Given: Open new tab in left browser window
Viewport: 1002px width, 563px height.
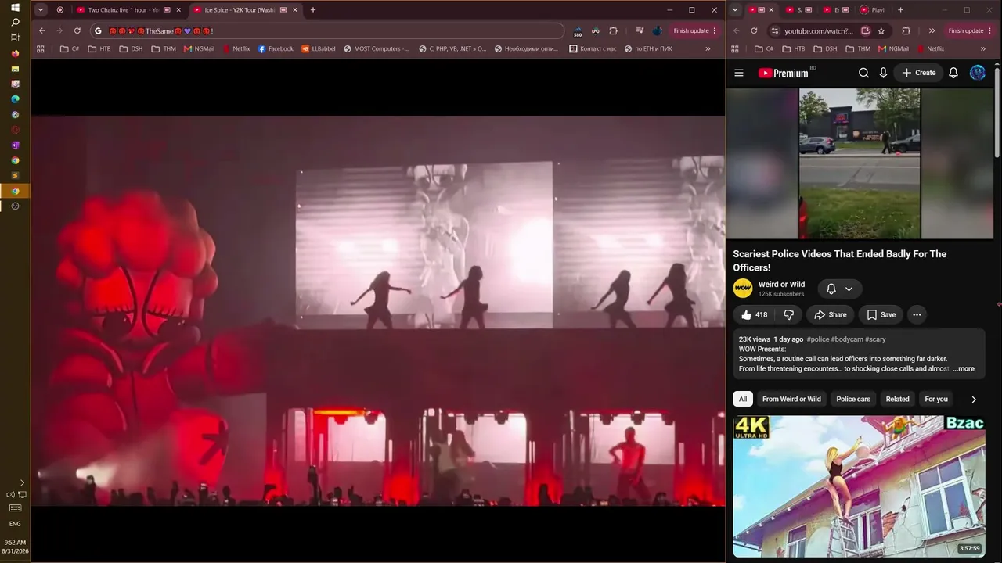Looking at the screenshot, I should point(313,10).
